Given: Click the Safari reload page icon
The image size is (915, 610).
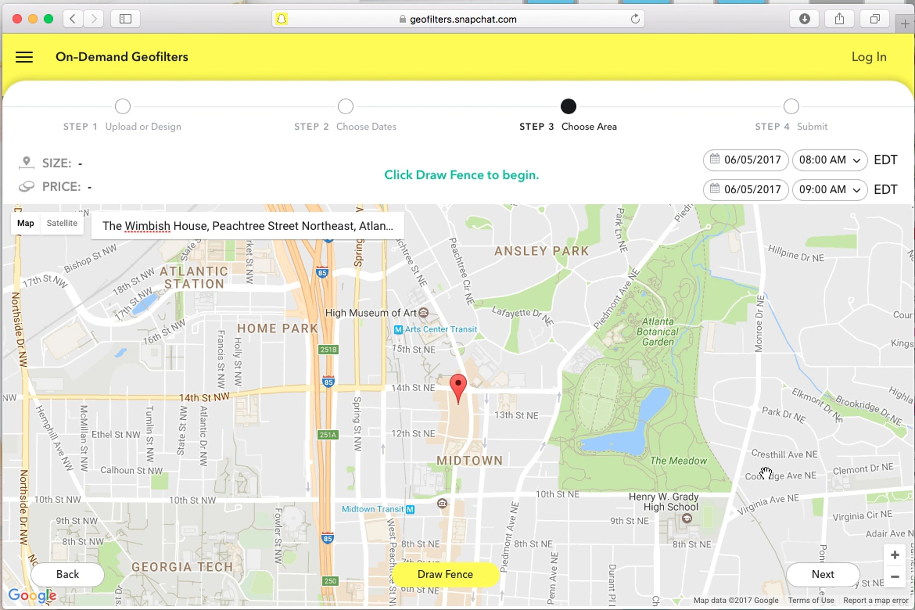Looking at the screenshot, I should coord(635,19).
